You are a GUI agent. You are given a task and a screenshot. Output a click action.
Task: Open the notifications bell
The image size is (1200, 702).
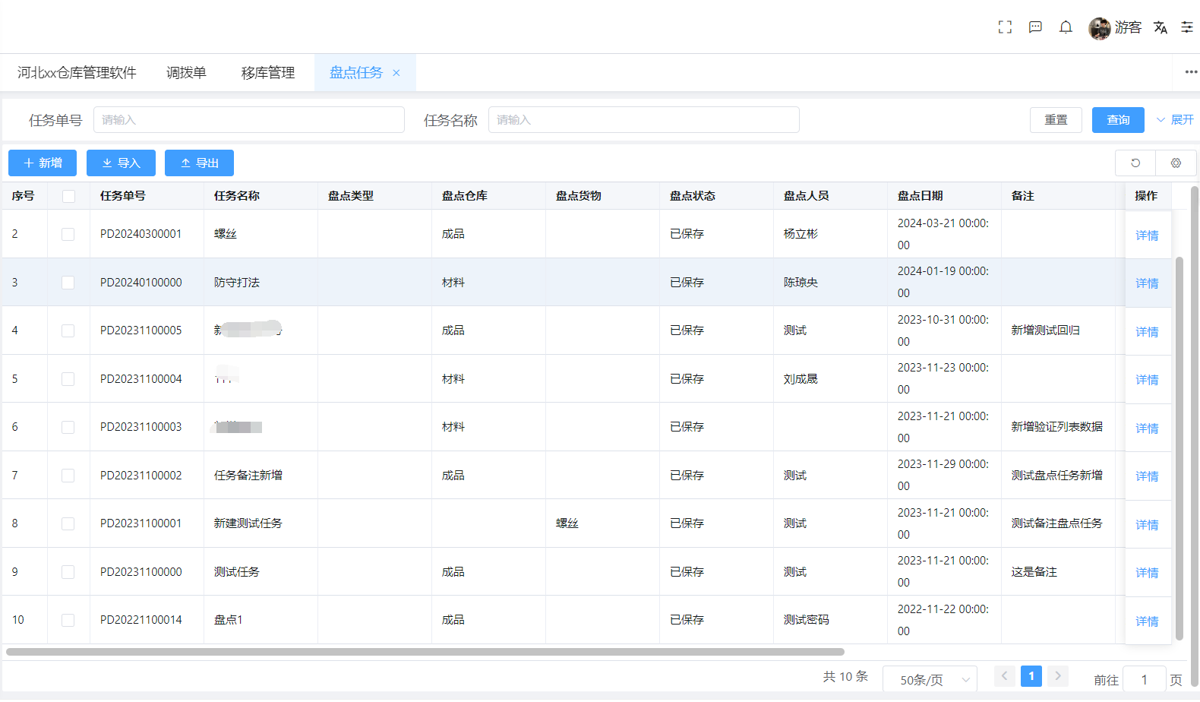click(1066, 27)
